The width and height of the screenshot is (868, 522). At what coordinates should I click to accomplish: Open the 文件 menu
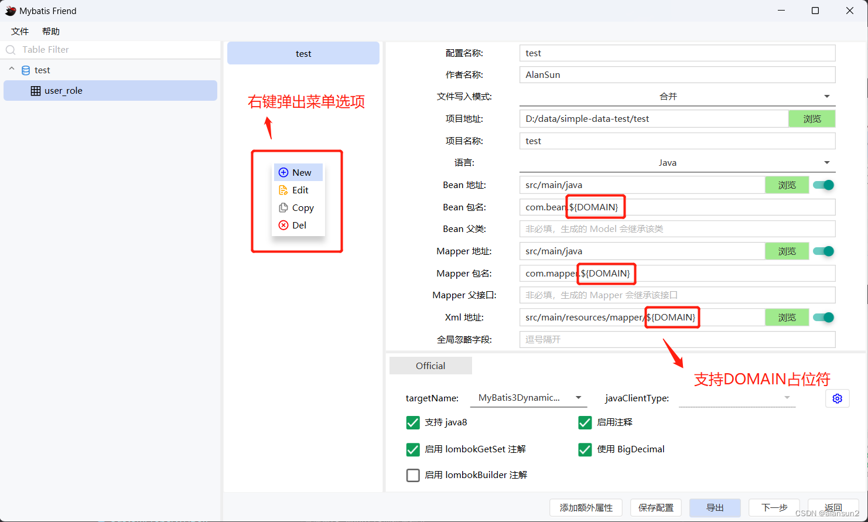[x=20, y=31]
